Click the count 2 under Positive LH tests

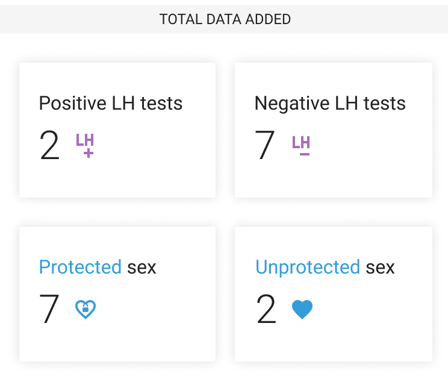(x=50, y=145)
